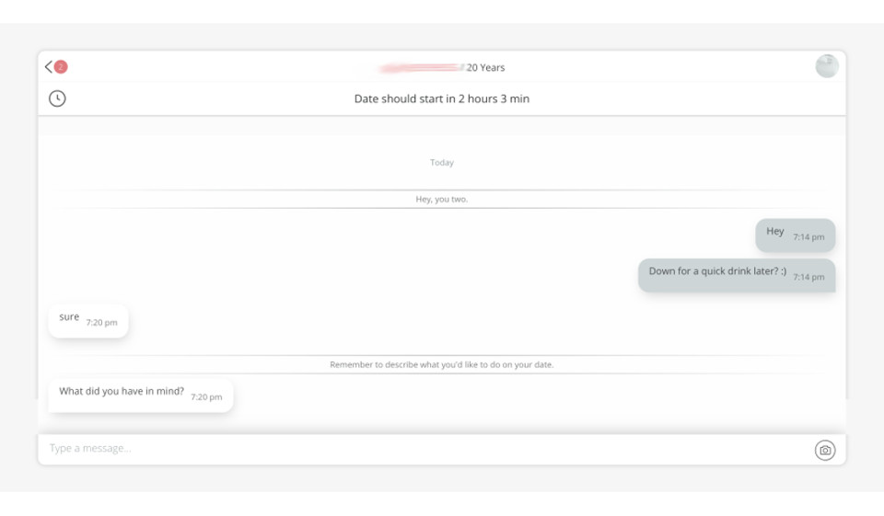The image size is (884, 516).
Task: Click the back arrow in the chat header
Action: [48, 67]
